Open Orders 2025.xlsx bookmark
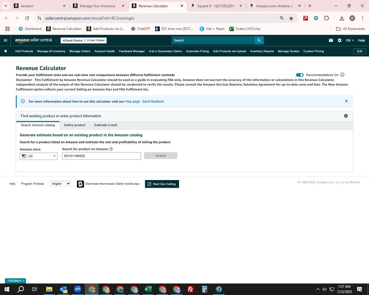Image resolution: width=369 pixels, height=295 pixels. click(x=245, y=29)
